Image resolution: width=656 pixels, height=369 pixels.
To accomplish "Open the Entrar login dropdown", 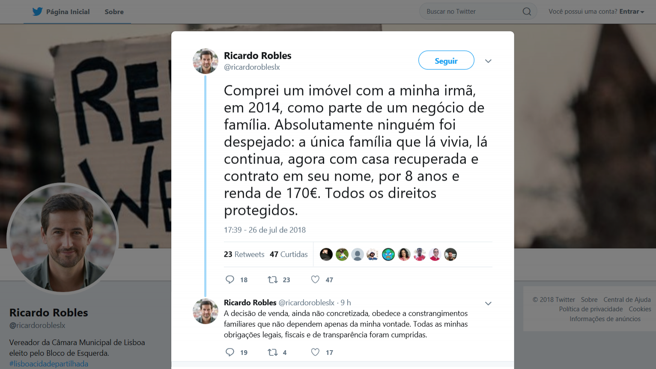I will (x=632, y=12).
